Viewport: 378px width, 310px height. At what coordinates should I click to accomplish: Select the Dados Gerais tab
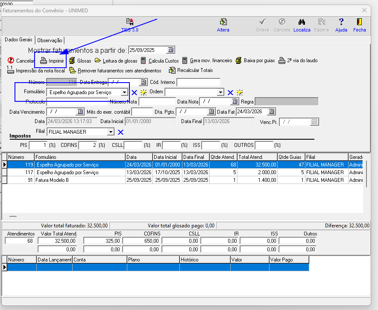point(18,40)
